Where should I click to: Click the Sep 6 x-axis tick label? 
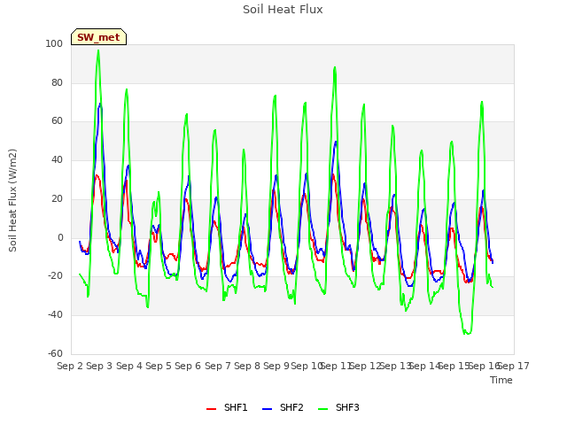tap(188, 366)
